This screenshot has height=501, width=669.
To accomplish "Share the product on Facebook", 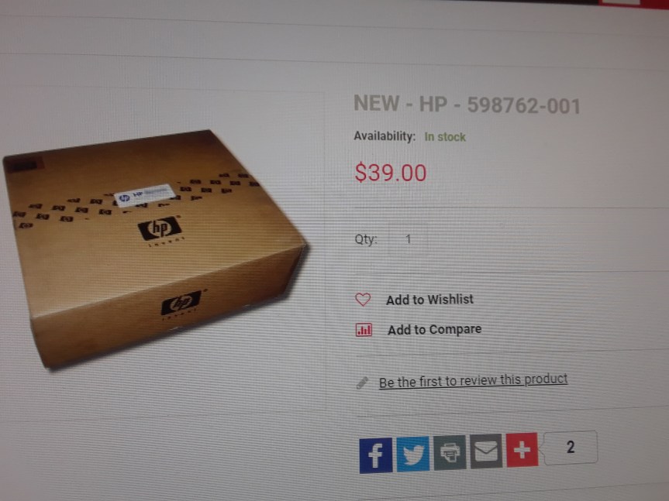I will point(376,455).
